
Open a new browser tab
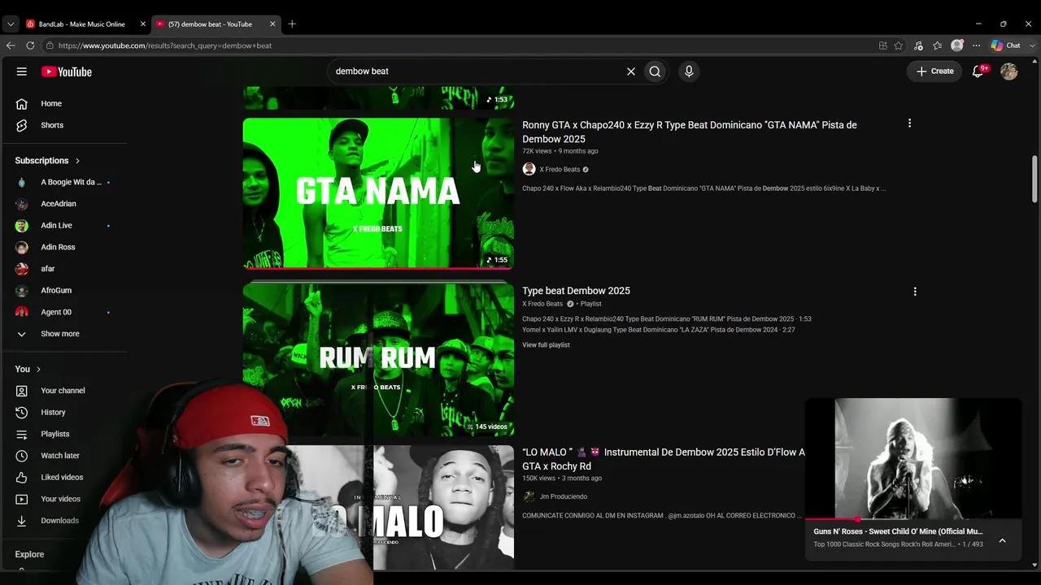coord(292,24)
